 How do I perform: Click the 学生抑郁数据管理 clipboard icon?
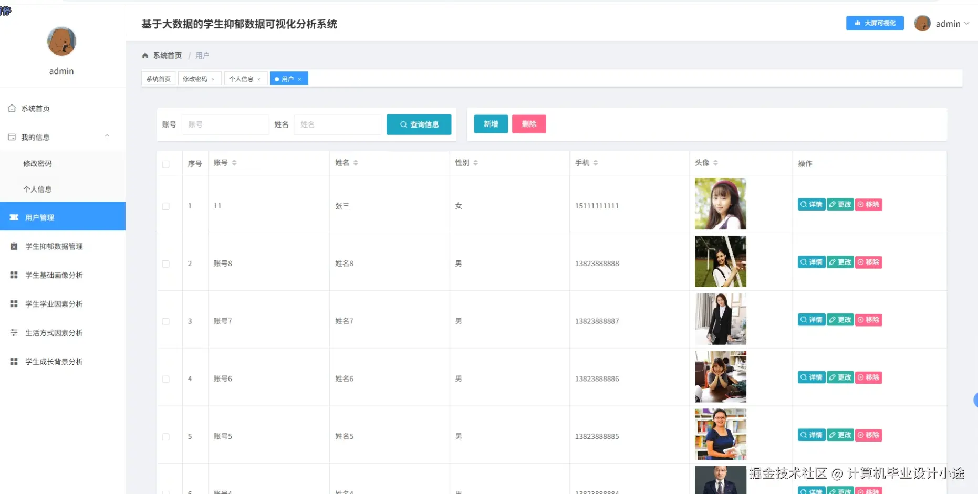coord(14,246)
